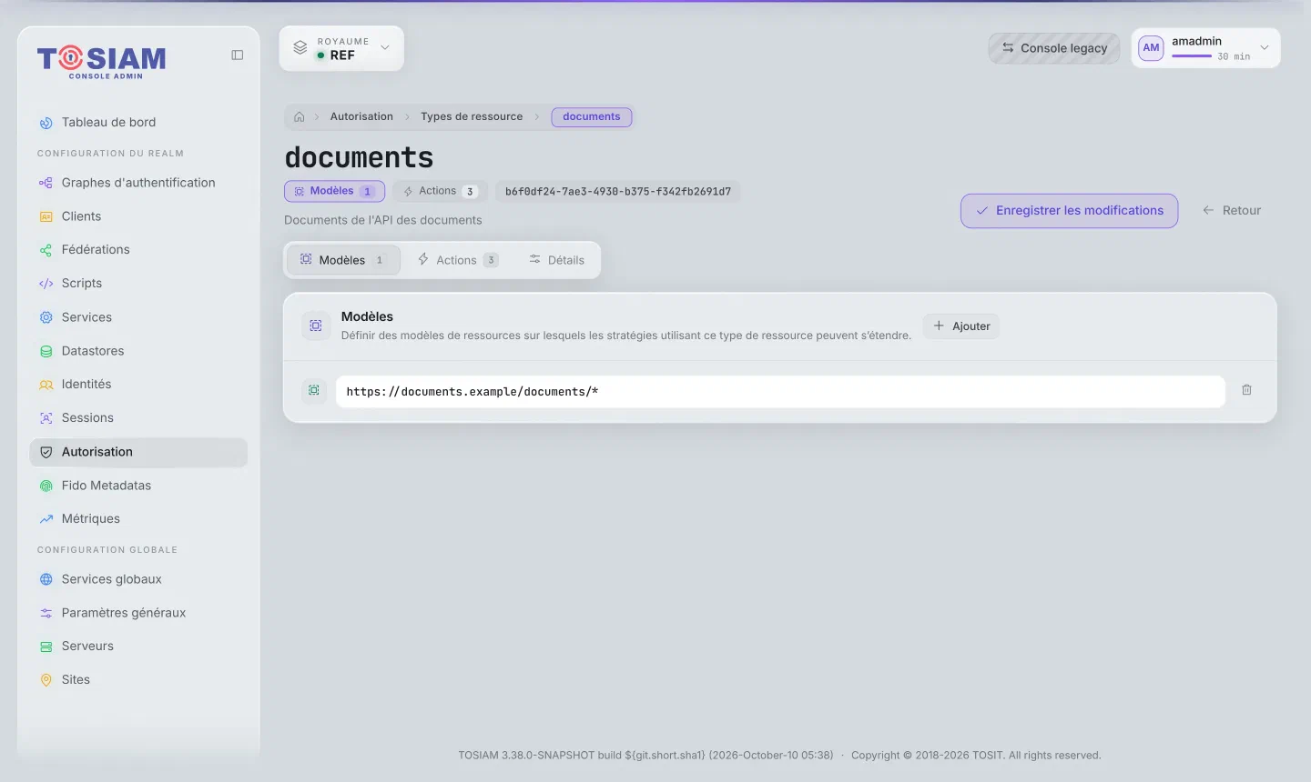Click the Identités users icon
The image size is (1311, 782).
coord(46,385)
